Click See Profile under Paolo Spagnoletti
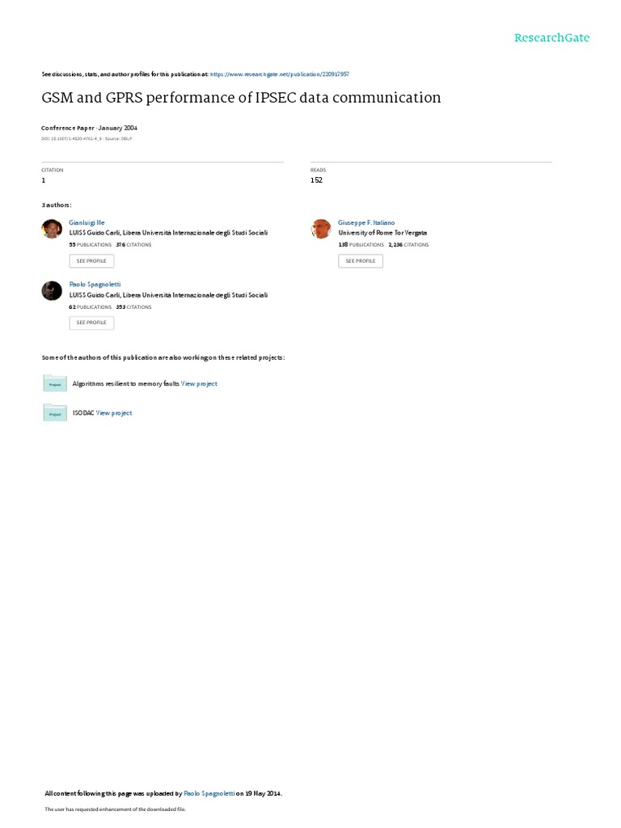 [91, 323]
